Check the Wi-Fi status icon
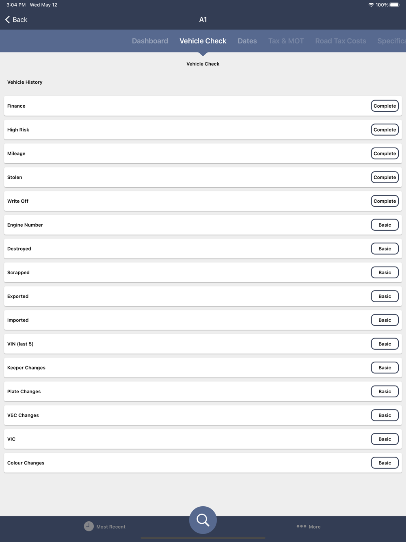The width and height of the screenshot is (406, 542). 371,5
